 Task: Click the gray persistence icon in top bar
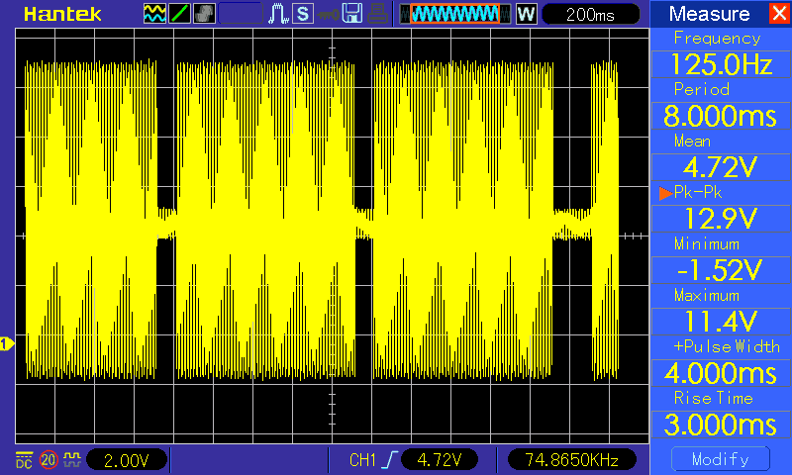205,14
